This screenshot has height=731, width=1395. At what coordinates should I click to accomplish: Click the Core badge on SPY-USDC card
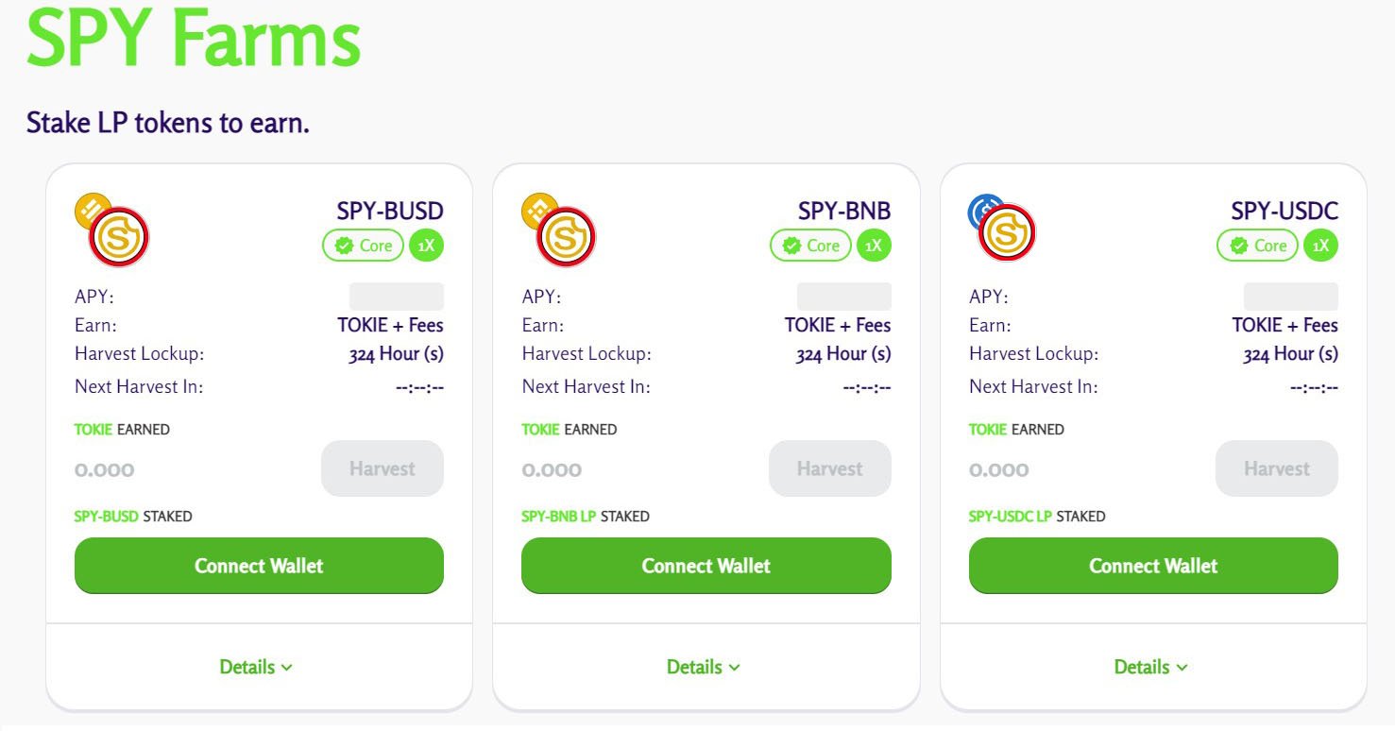pyautogui.click(x=1257, y=246)
